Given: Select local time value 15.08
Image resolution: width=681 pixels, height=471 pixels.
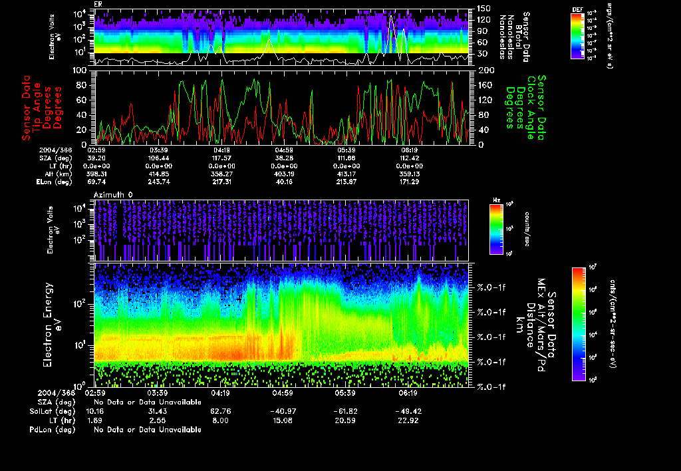Looking at the screenshot, I should [283, 420].
